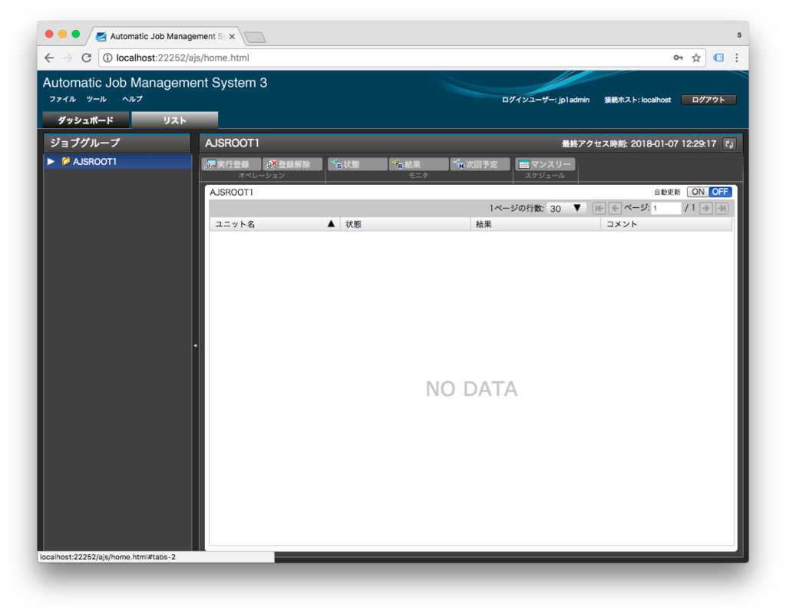Click the browser reload page icon

[86, 58]
